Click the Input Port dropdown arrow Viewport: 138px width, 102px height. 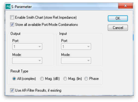88,46
